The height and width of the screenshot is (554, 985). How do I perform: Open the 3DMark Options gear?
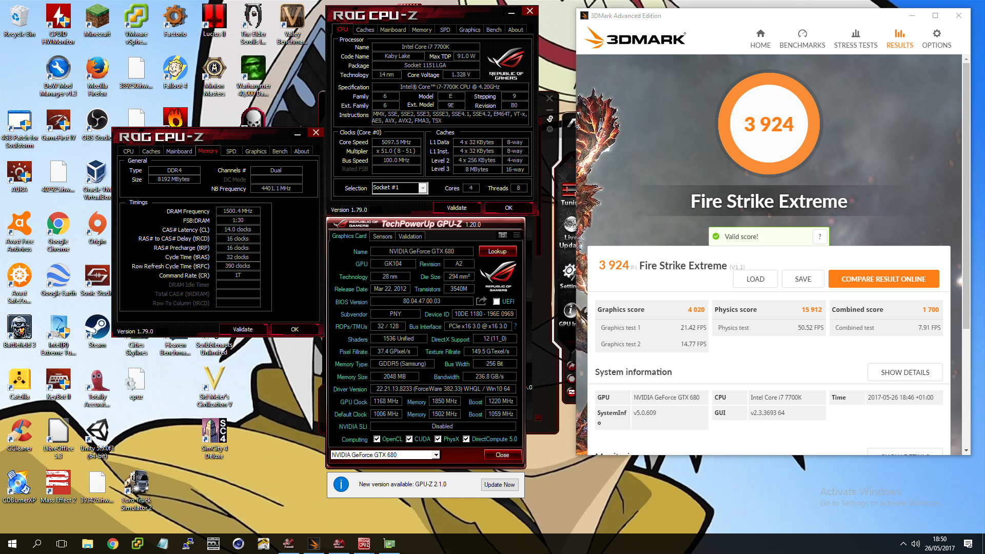point(937,38)
